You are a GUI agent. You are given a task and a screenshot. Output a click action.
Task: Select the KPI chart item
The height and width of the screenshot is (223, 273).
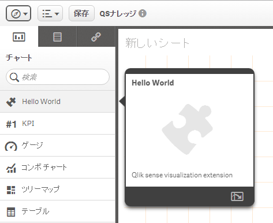[x=58, y=124]
